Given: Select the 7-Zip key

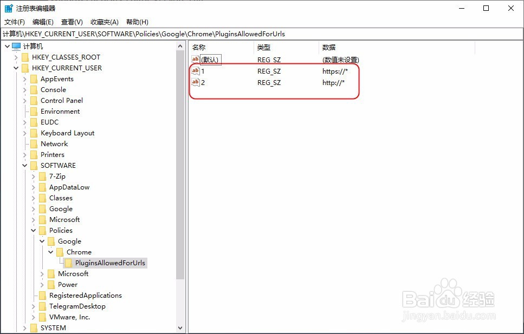Looking at the screenshot, I should [x=57, y=176].
